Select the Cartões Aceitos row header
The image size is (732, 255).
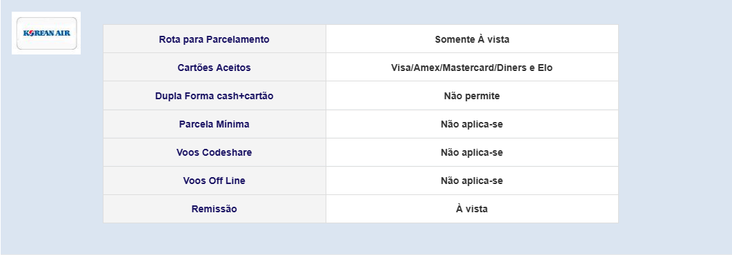(214, 68)
